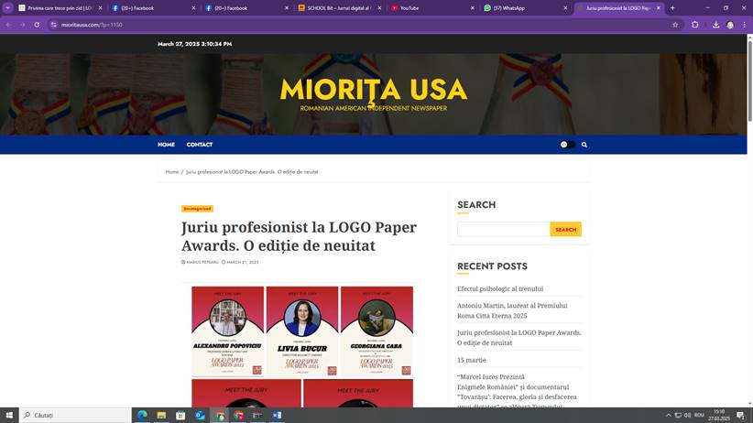Open the CONTACT menu item
The image size is (753, 423).
[199, 145]
